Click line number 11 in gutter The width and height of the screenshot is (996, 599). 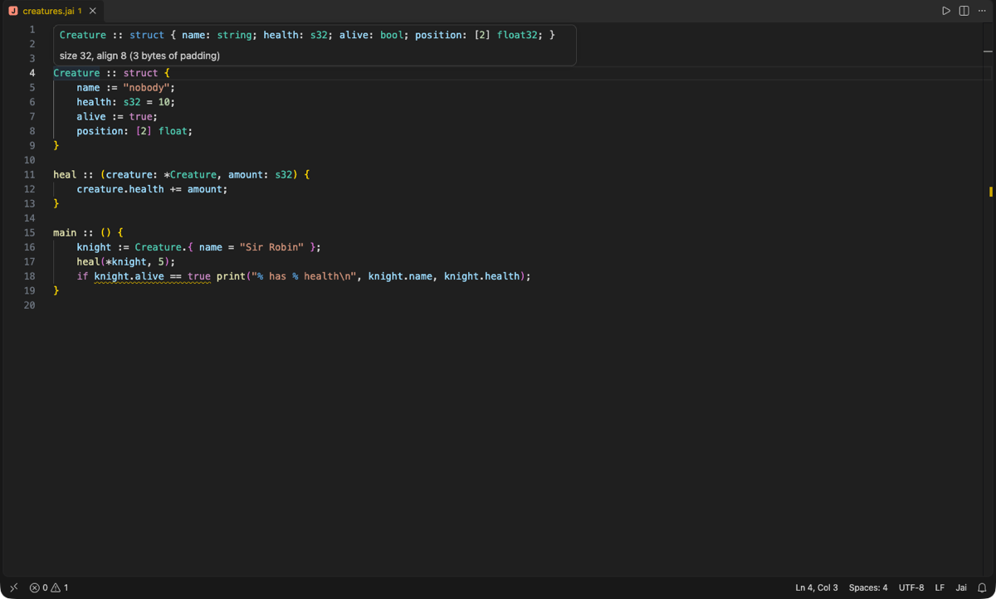pos(30,175)
